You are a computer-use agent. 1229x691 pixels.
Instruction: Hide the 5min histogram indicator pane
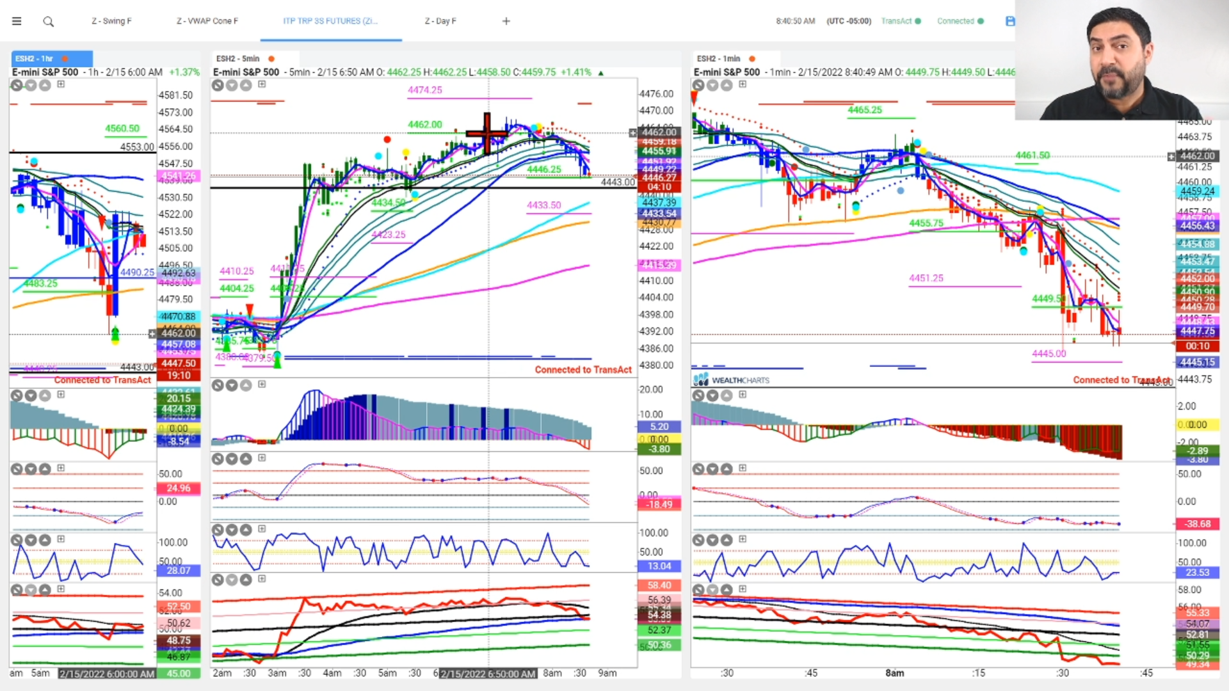click(x=218, y=385)
